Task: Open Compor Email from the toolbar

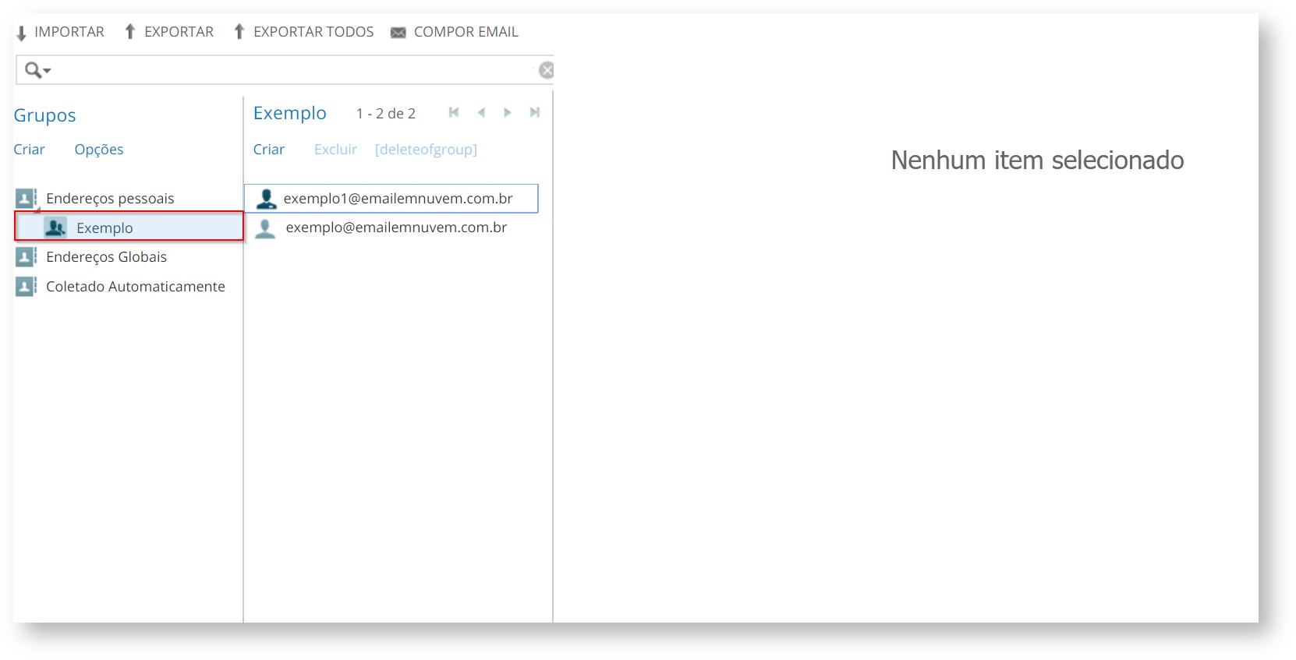Action: pyautogui.click(x=455, y=32)
